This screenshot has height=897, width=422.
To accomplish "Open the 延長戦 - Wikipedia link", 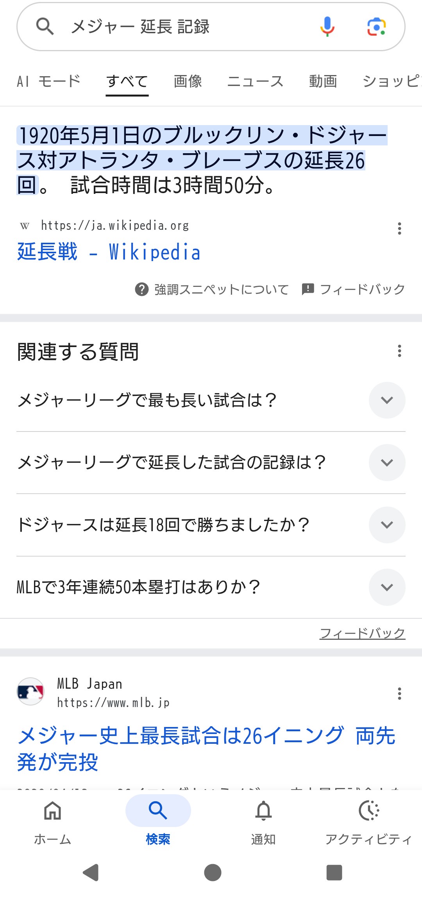I will 109,252.
